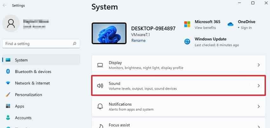Select System in the sidebar
The width and height of the screenshot is (270, 128).
41,60
